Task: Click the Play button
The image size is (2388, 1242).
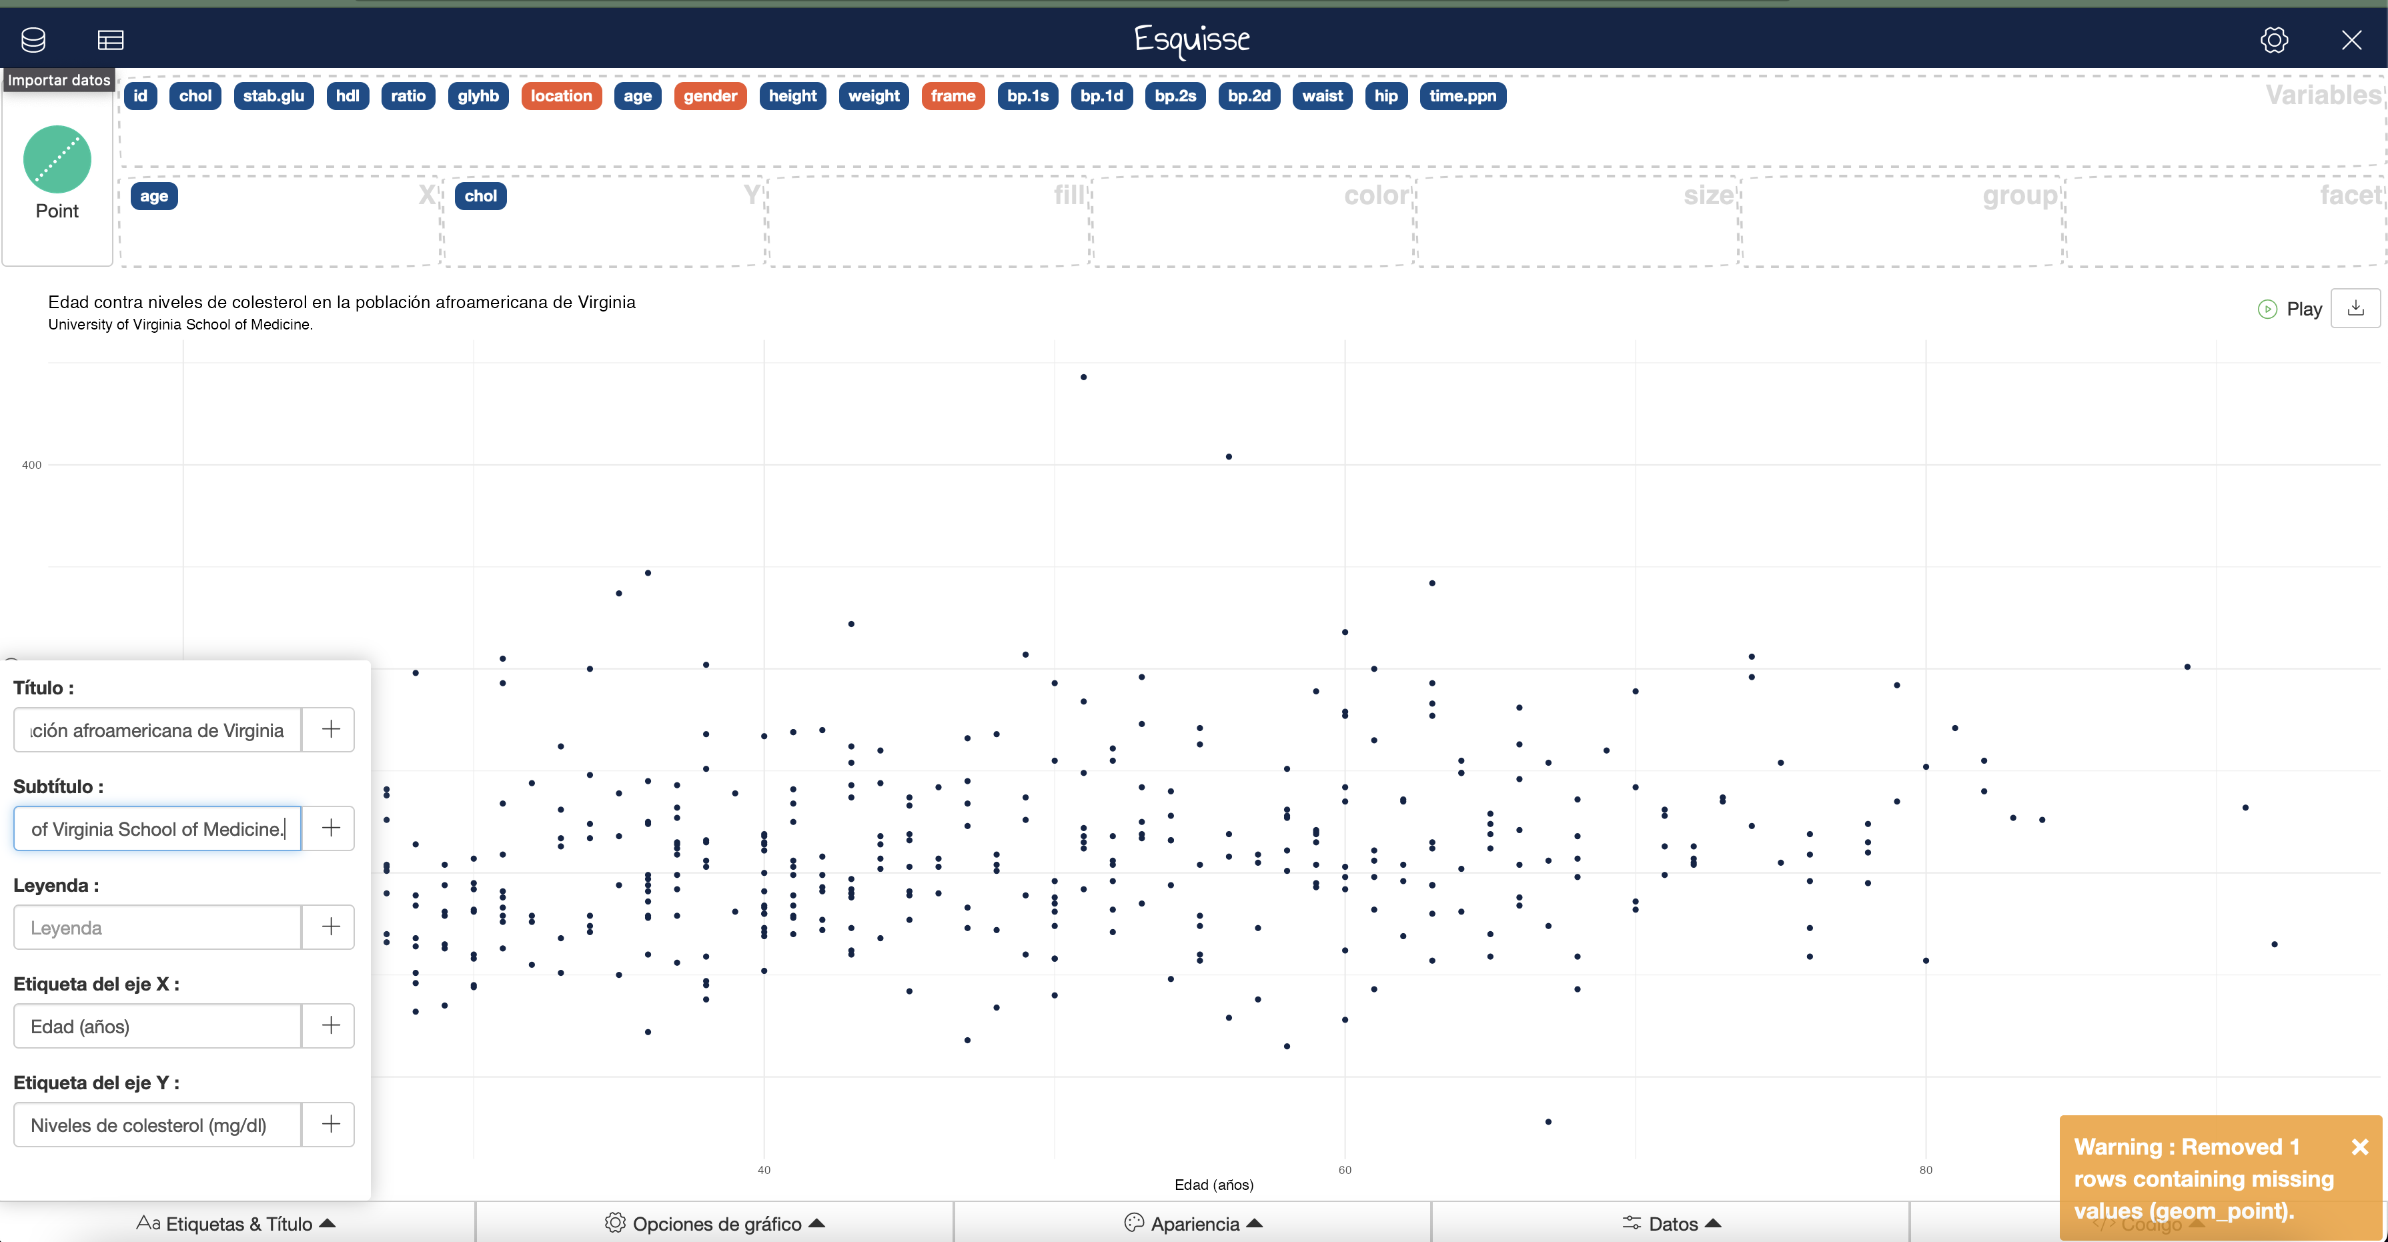Action: point(2290,309)
